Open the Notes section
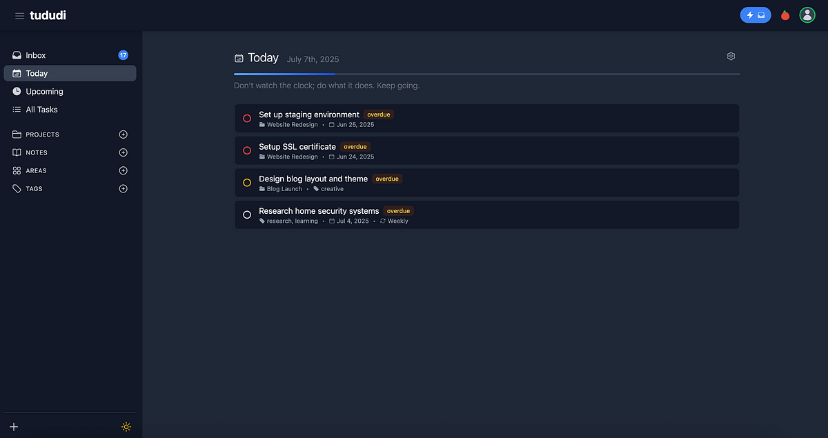 pos(37,152)
